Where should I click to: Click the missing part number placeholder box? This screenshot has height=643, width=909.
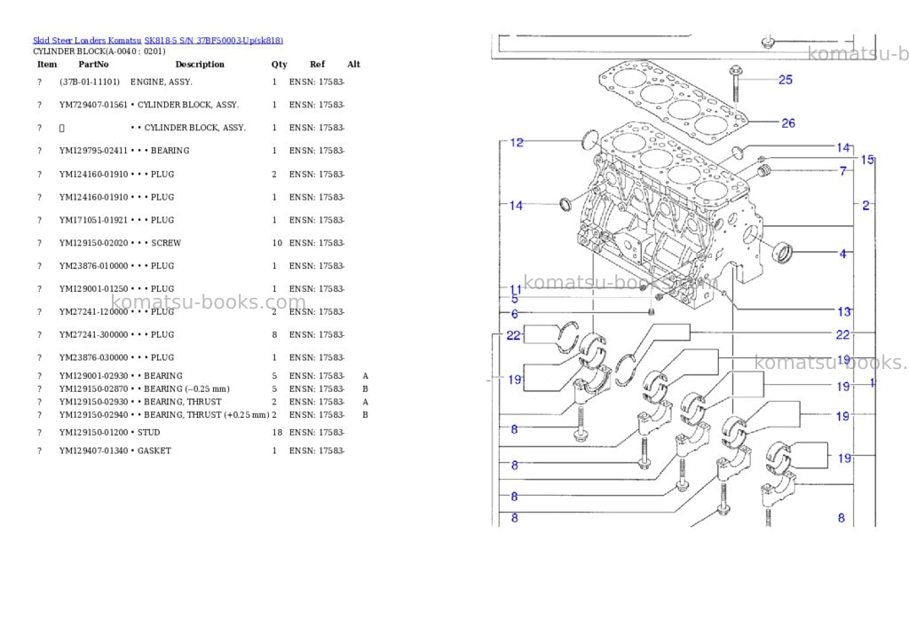[x=61, y=128]
